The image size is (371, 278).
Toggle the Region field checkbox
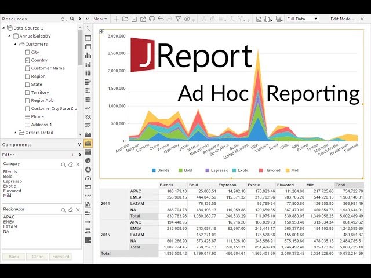[x=27, y=76]
